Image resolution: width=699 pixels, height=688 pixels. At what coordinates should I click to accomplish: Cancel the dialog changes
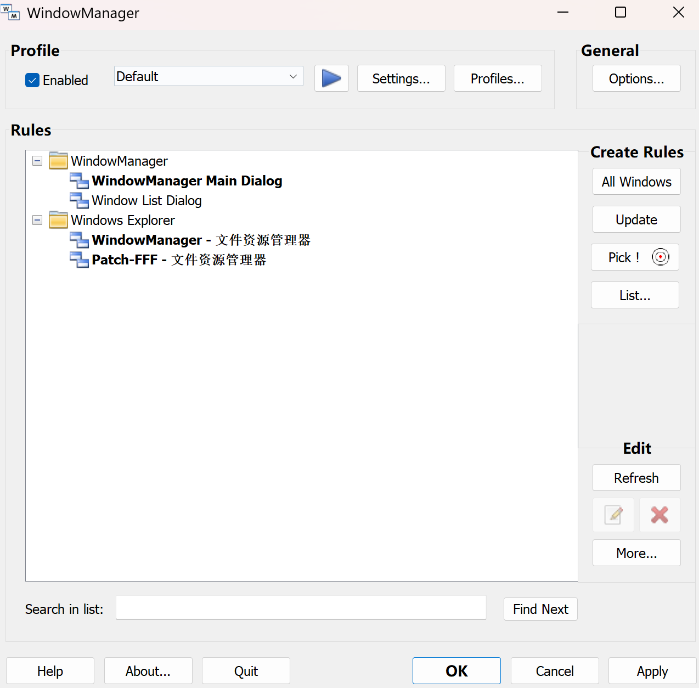(555, 671)
